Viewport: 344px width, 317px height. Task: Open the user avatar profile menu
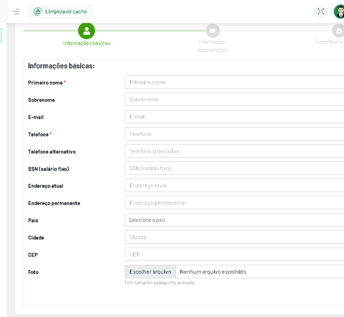[339, 11]
